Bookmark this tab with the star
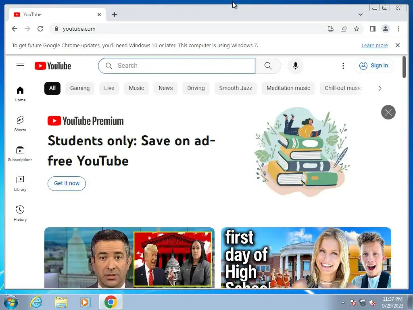Screen dimensions: 413x310 click(x=357, y=29)
